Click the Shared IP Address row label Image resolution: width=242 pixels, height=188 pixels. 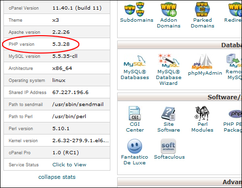(28, 93)
